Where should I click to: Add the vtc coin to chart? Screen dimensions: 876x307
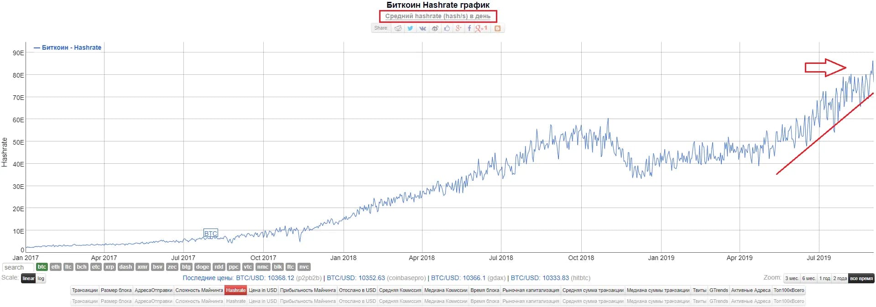(248, 267)
